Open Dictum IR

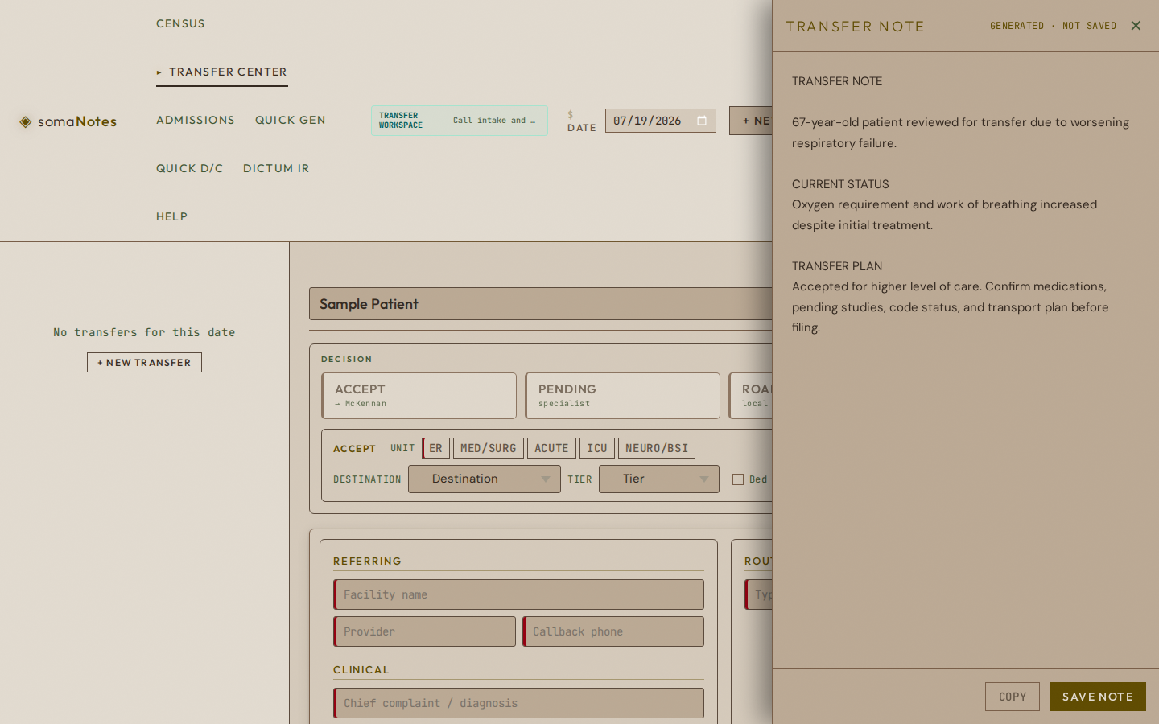(x=276, y=168)
